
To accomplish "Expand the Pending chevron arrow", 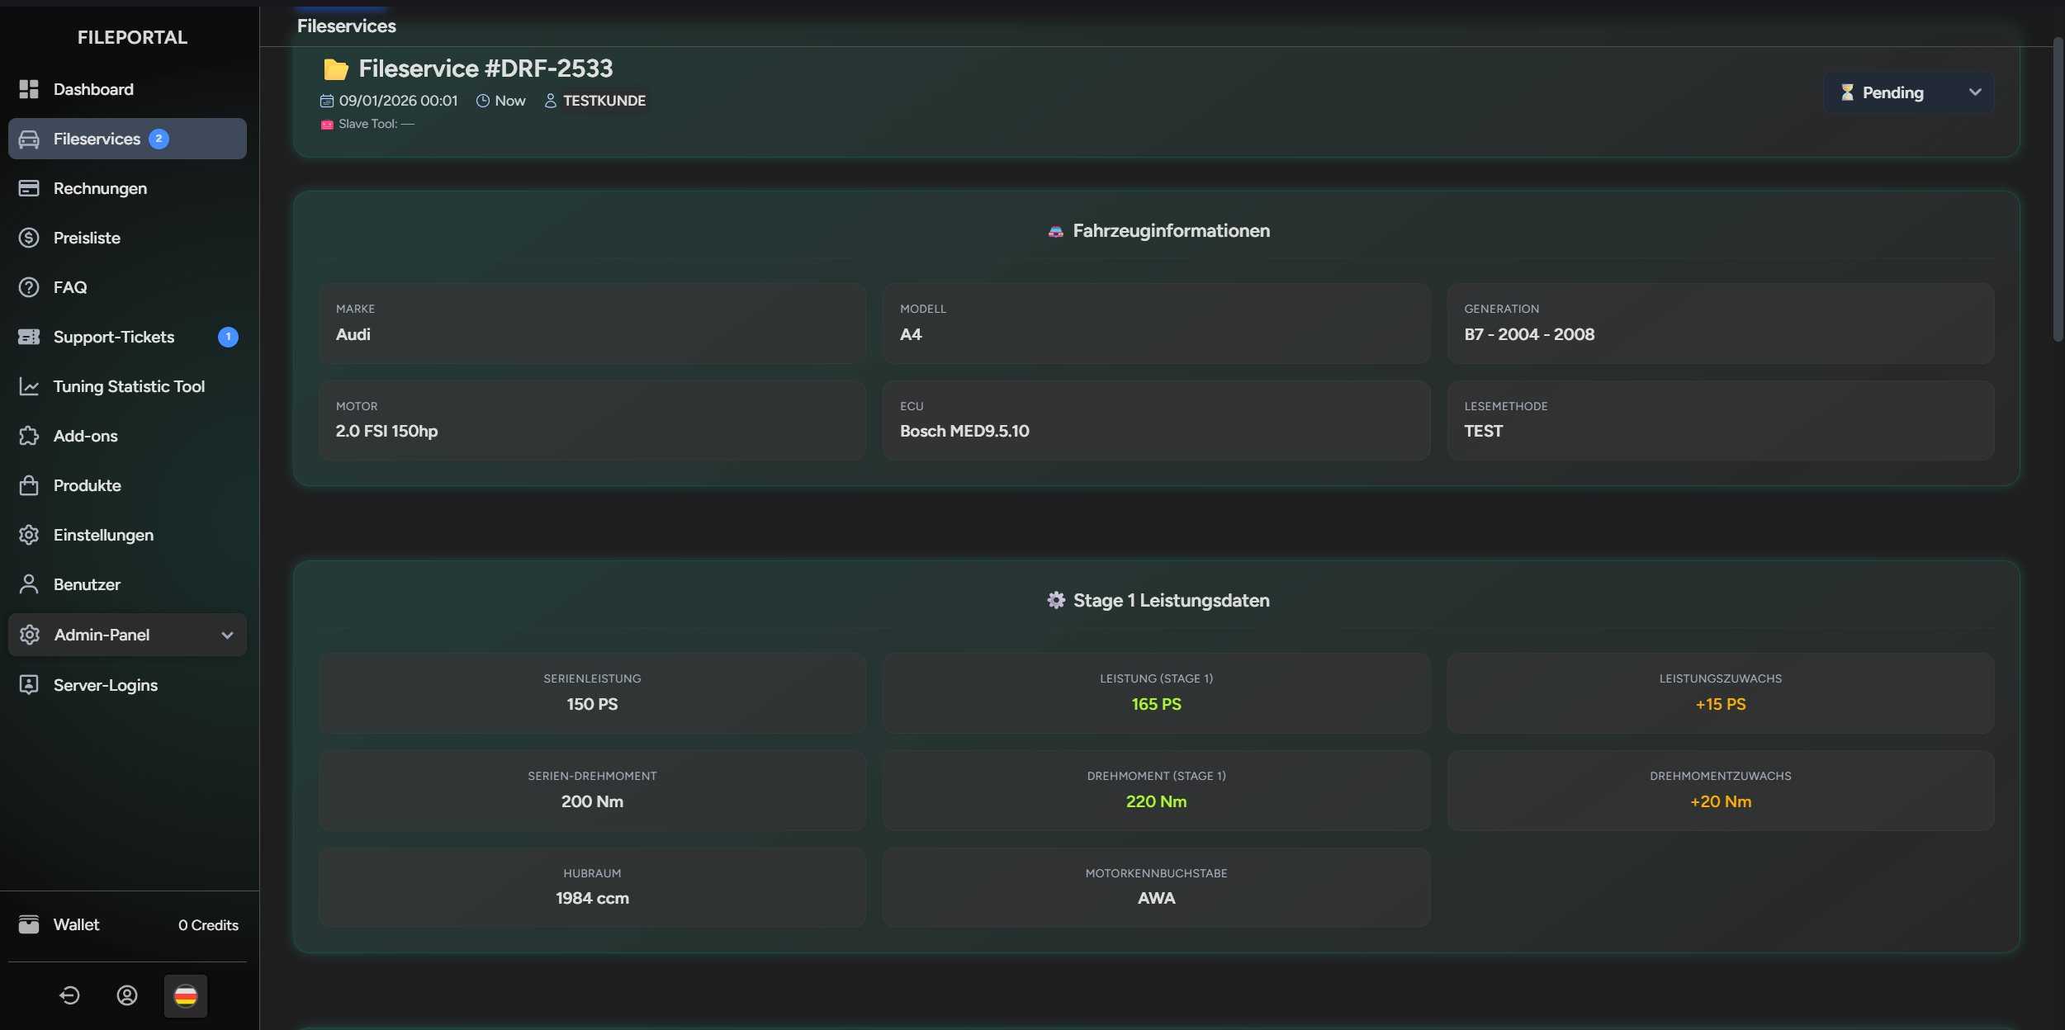I will tap(1975, 92).
